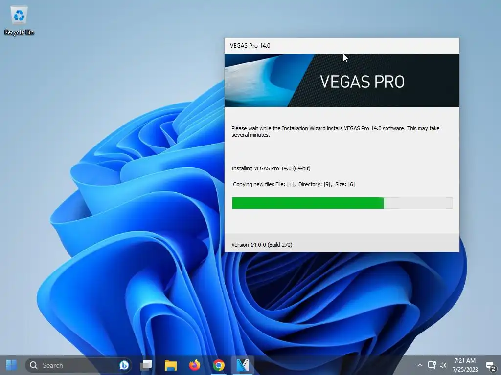The image size is (501, 375).
Task: Open the Windows Start menu
Action: [x=12, y=365]
